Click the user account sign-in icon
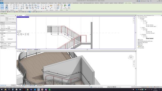 [x=139, y=1]
